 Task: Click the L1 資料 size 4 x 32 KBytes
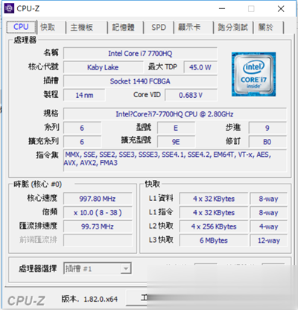point(214,199)
